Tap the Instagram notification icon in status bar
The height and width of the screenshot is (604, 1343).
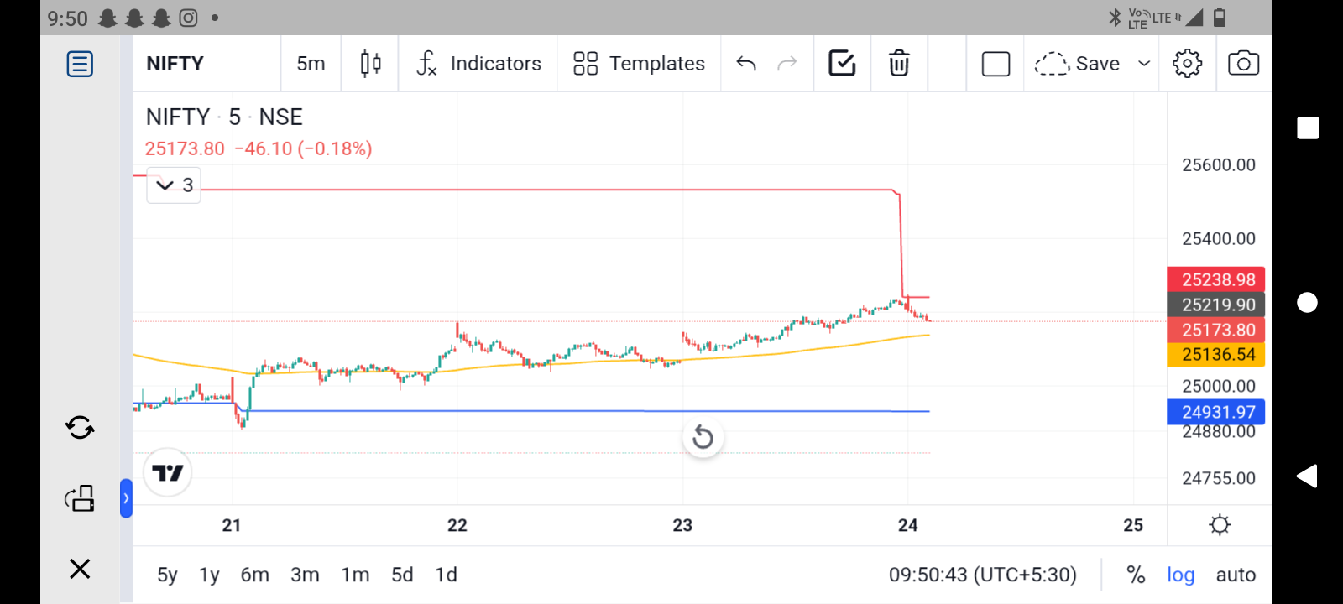(189, 18)
